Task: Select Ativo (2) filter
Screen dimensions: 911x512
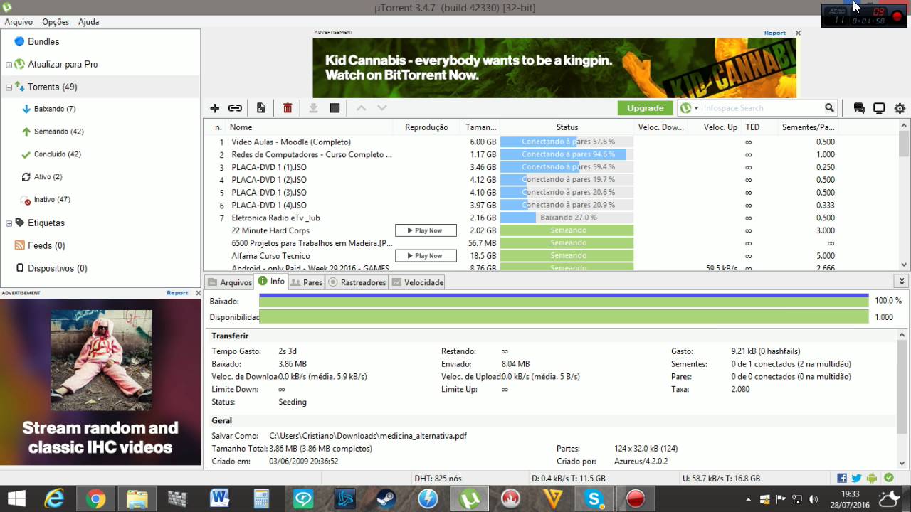Action: tap(48, 177)
